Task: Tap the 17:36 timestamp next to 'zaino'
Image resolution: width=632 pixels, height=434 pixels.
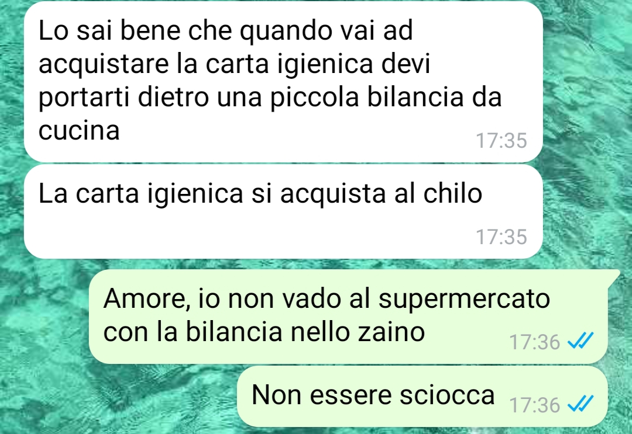Action: pos(534,342)
